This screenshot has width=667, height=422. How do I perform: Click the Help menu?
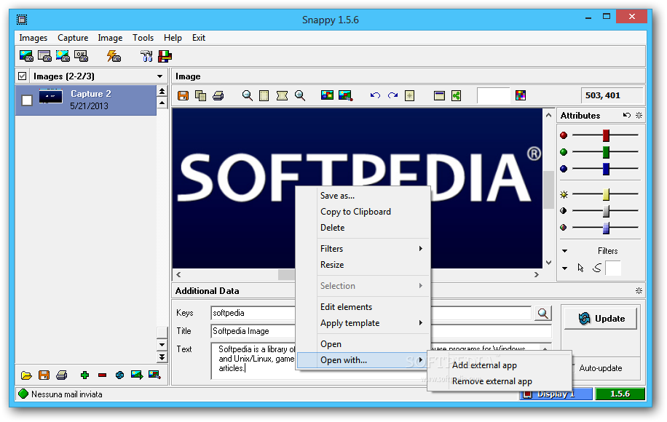173,38
